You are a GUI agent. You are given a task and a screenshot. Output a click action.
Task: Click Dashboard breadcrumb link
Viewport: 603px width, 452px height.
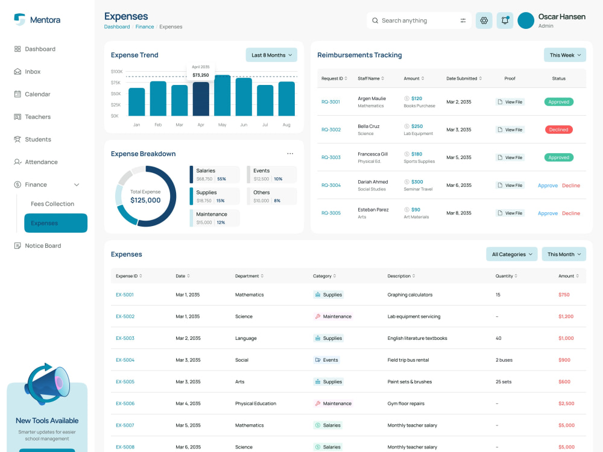click(117, 27)
